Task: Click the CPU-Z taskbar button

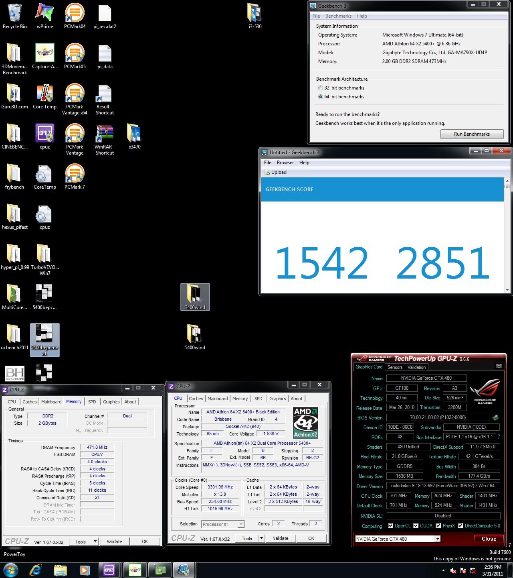Action: [x=109, y=570]
